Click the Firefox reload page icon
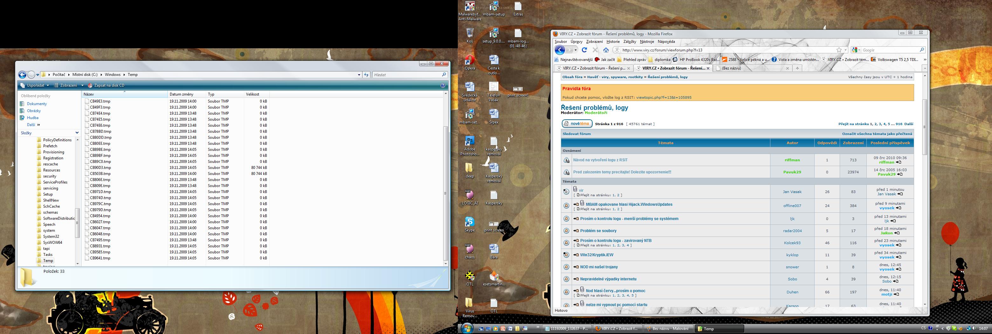992x334 pixels. pyautogui.click(x=584, y=50)
